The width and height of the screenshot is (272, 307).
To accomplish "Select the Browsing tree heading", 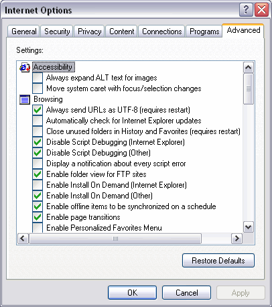I will click(x=48, y=99).
